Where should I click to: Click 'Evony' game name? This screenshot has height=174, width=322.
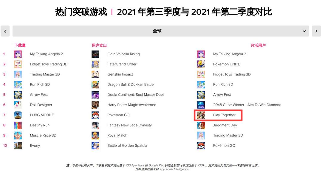click(35, 145)
